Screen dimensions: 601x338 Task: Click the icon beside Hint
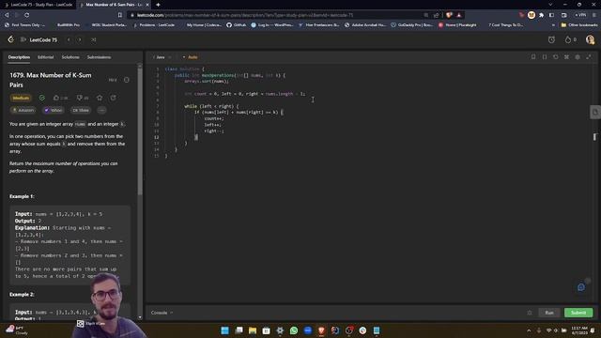click(127, 80)
